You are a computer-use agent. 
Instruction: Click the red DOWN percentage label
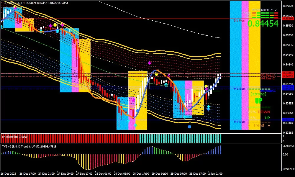click(x=264, y=112)
